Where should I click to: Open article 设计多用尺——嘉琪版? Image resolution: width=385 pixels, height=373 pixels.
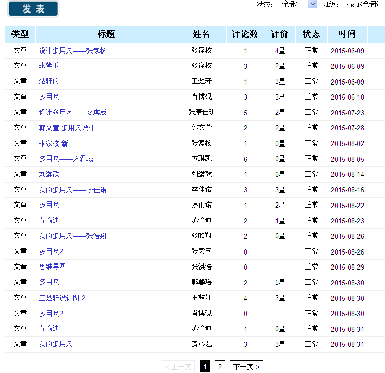pyautogui.click(x=72, y=112)
